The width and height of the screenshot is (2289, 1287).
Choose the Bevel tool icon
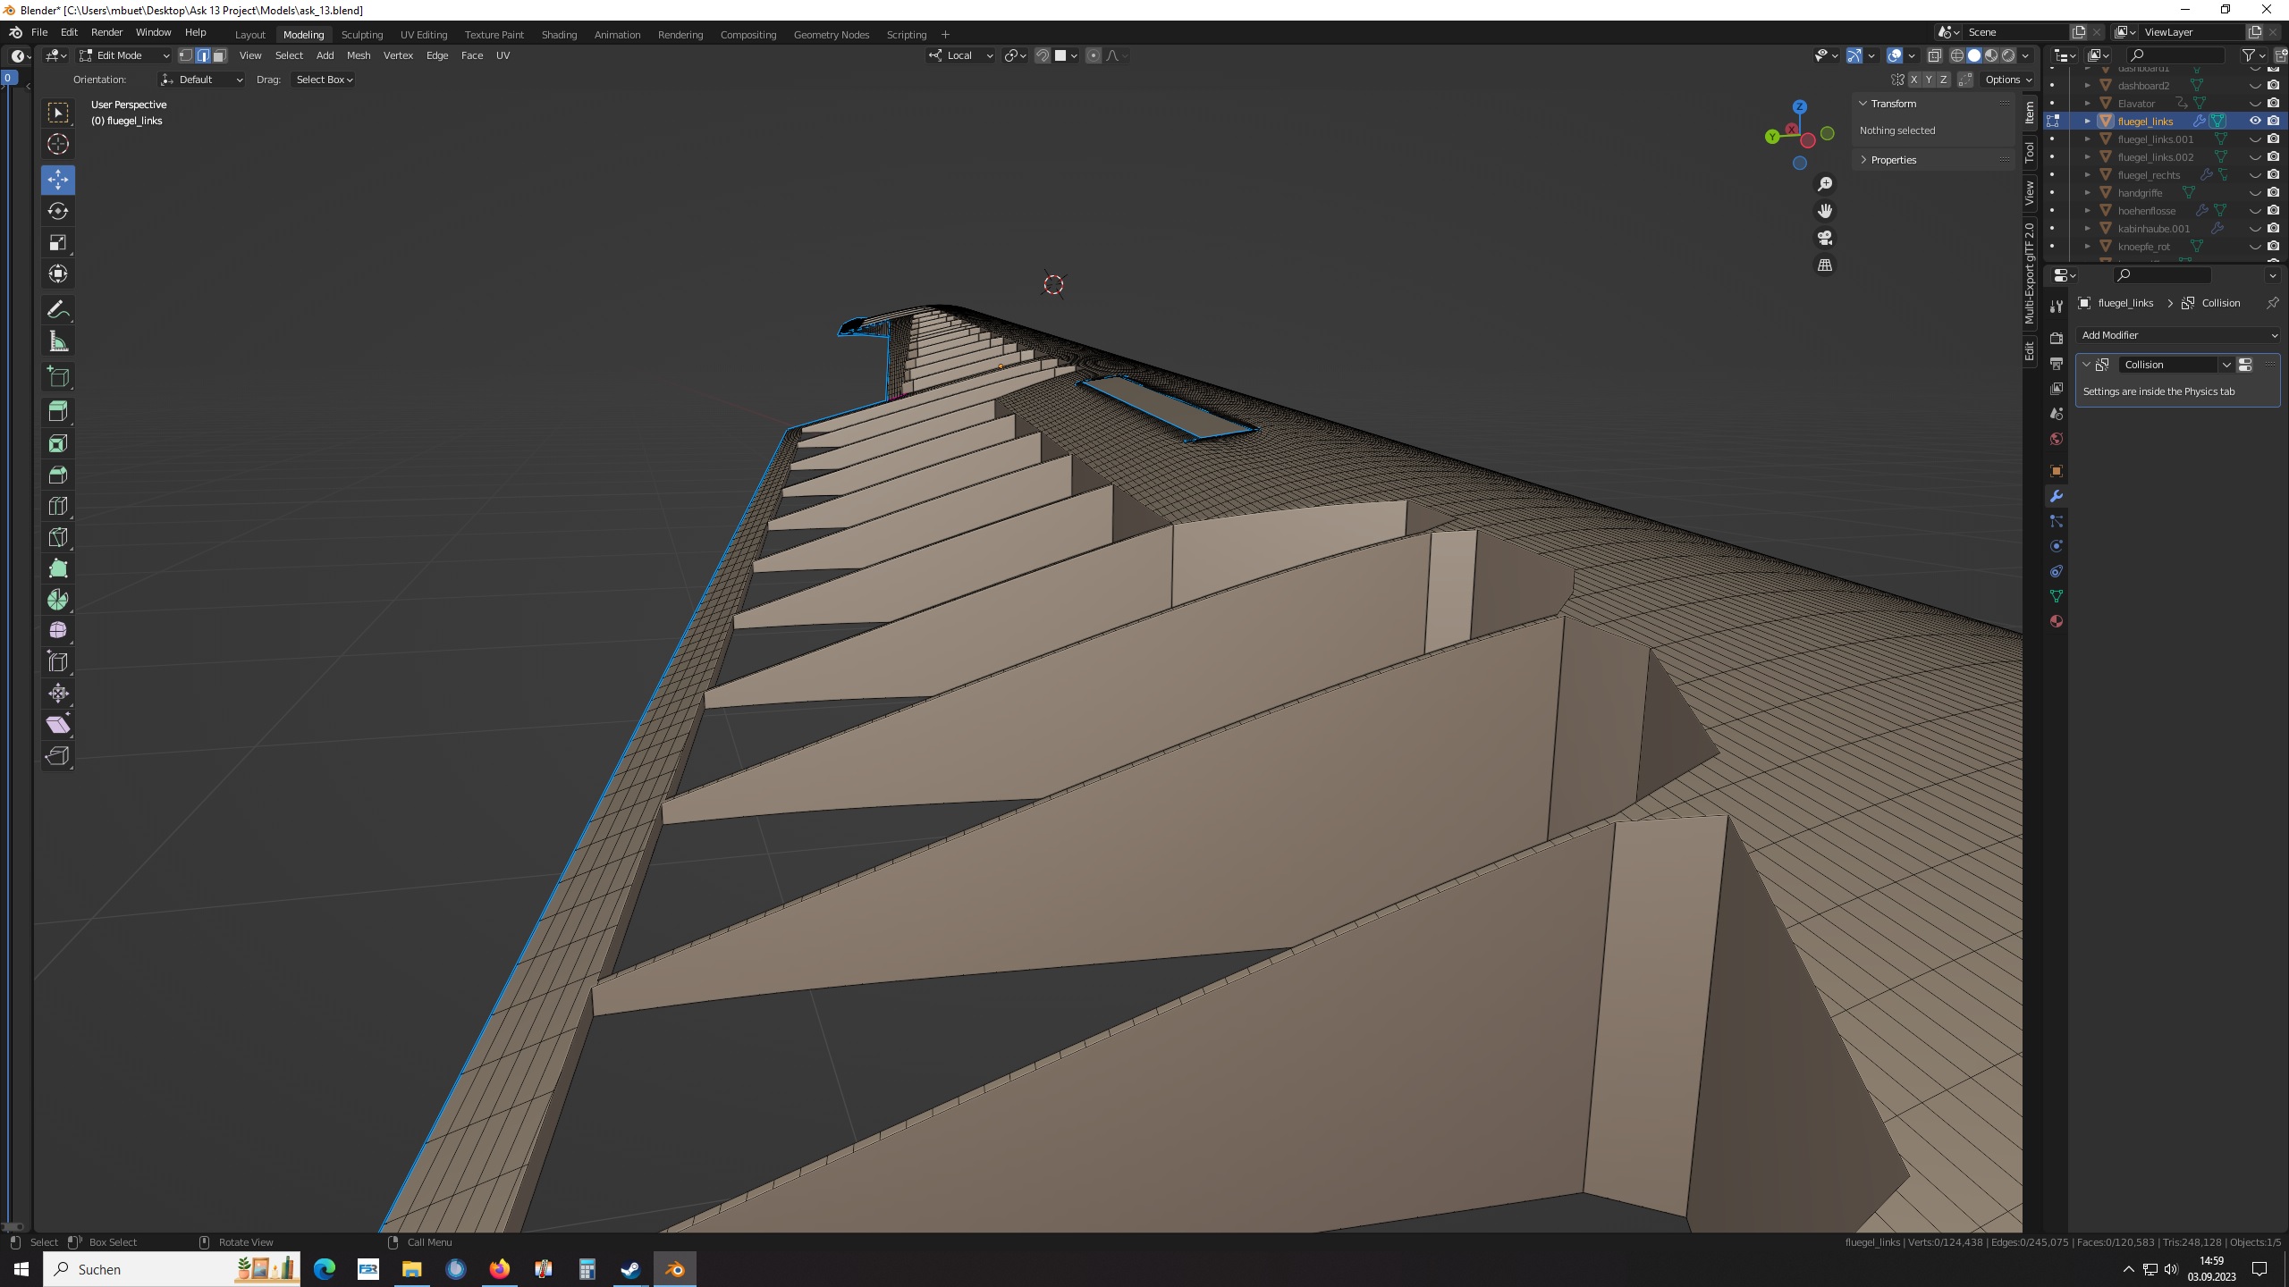point(58,475)
